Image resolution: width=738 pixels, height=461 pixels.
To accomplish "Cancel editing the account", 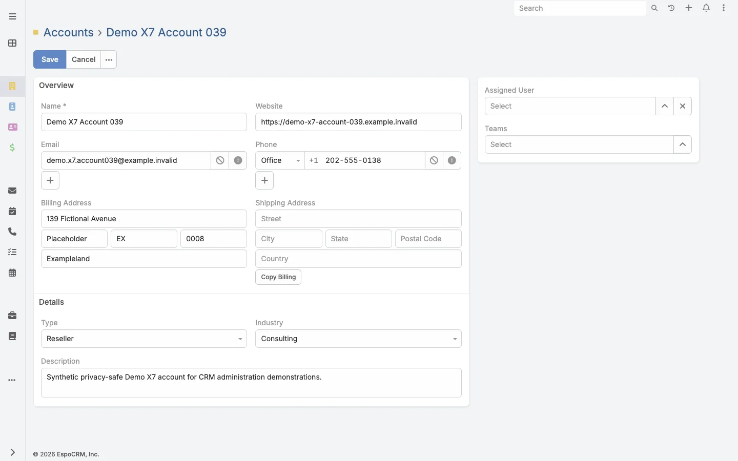I will click(84, 59).
